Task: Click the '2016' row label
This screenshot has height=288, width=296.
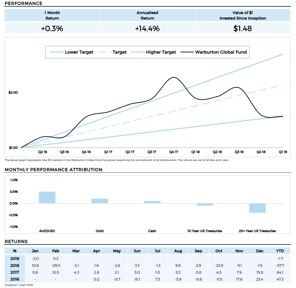Action: click(x=15, y=279)
